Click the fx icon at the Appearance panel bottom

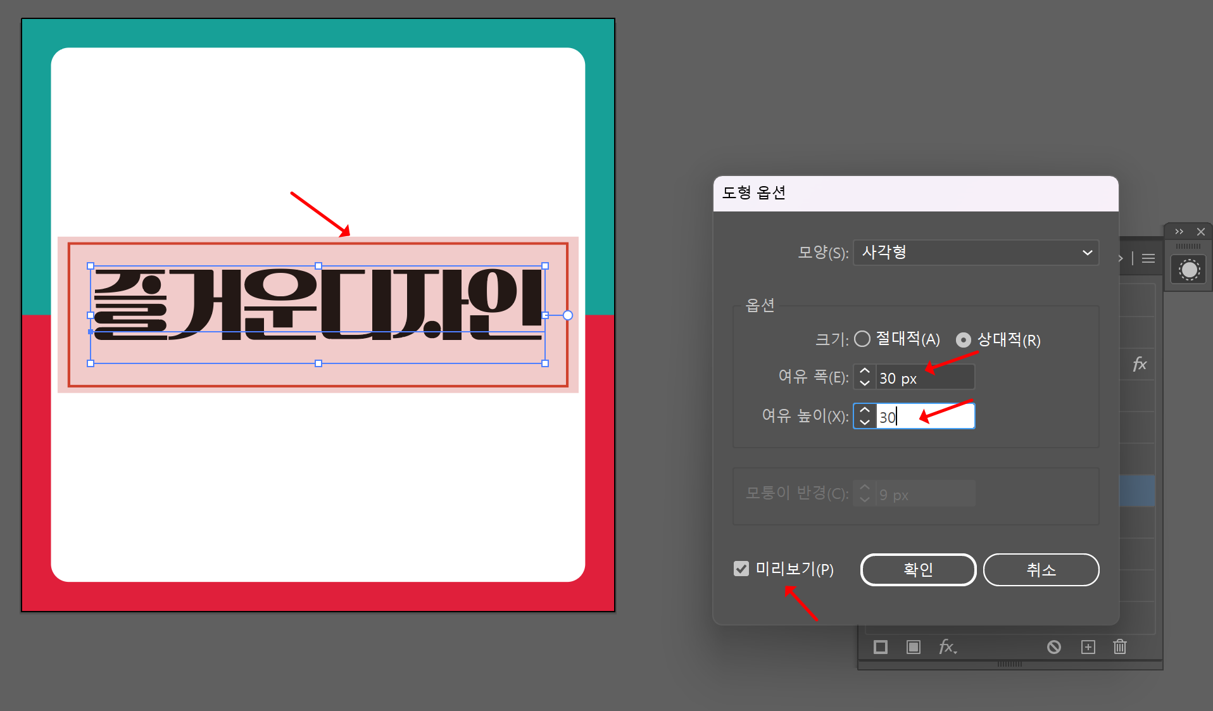948,646
